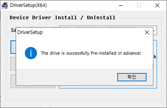Click the DriverSetup dialog title text
Screen dimensions: 167x108
point(30,32)
